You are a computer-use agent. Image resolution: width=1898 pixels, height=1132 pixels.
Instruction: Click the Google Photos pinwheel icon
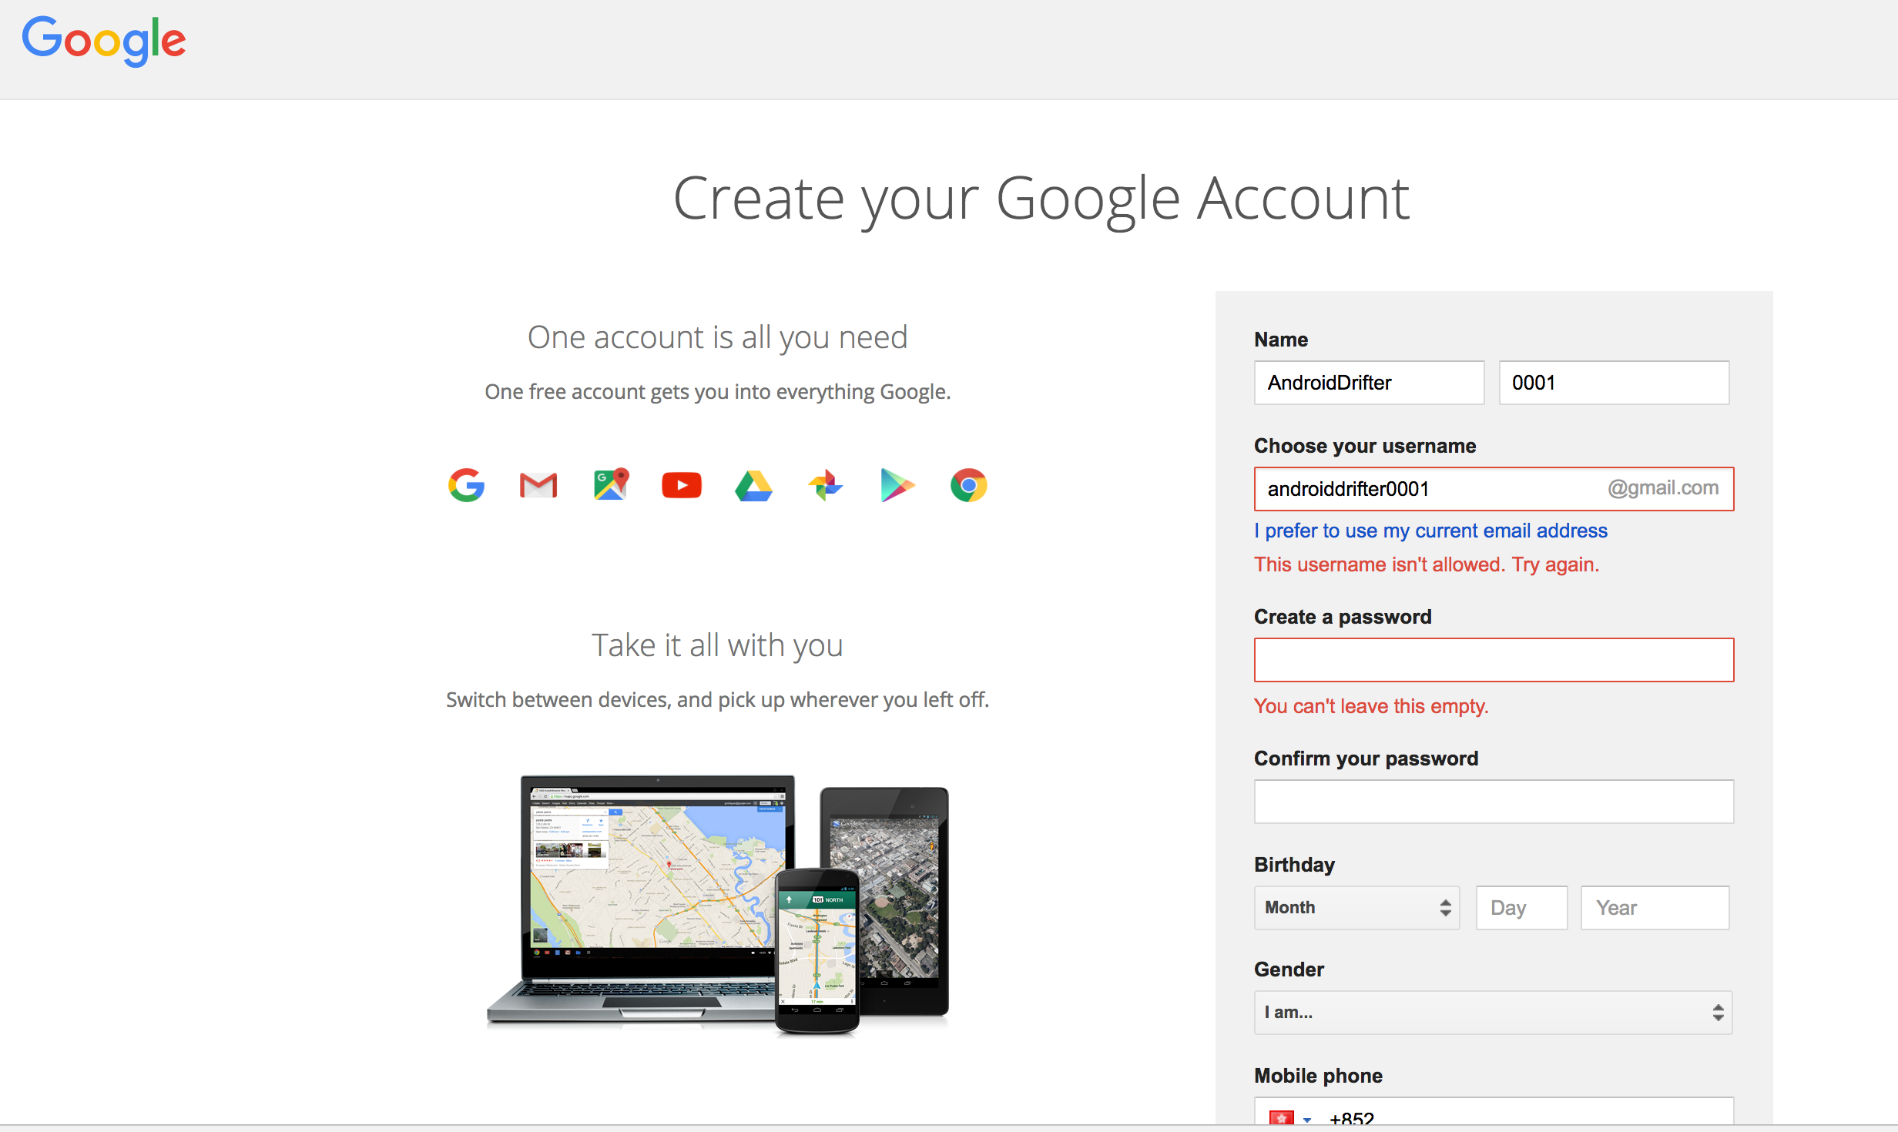tap(825, 485)
